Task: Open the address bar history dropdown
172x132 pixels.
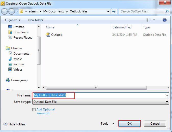Action: tap(108, 11)
